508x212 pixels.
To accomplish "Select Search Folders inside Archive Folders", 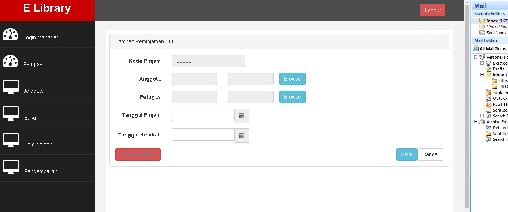I will 497,139.
